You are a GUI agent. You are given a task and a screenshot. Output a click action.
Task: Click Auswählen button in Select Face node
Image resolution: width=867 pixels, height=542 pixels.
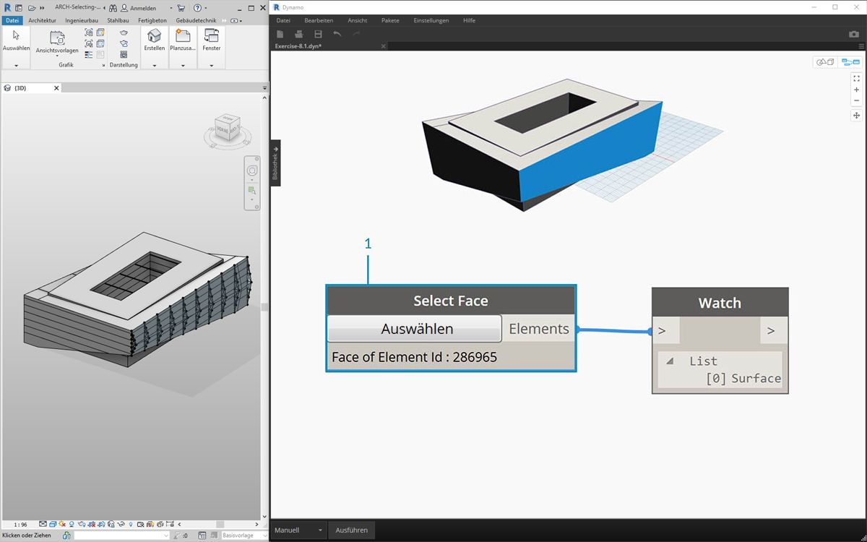(414, 329)
